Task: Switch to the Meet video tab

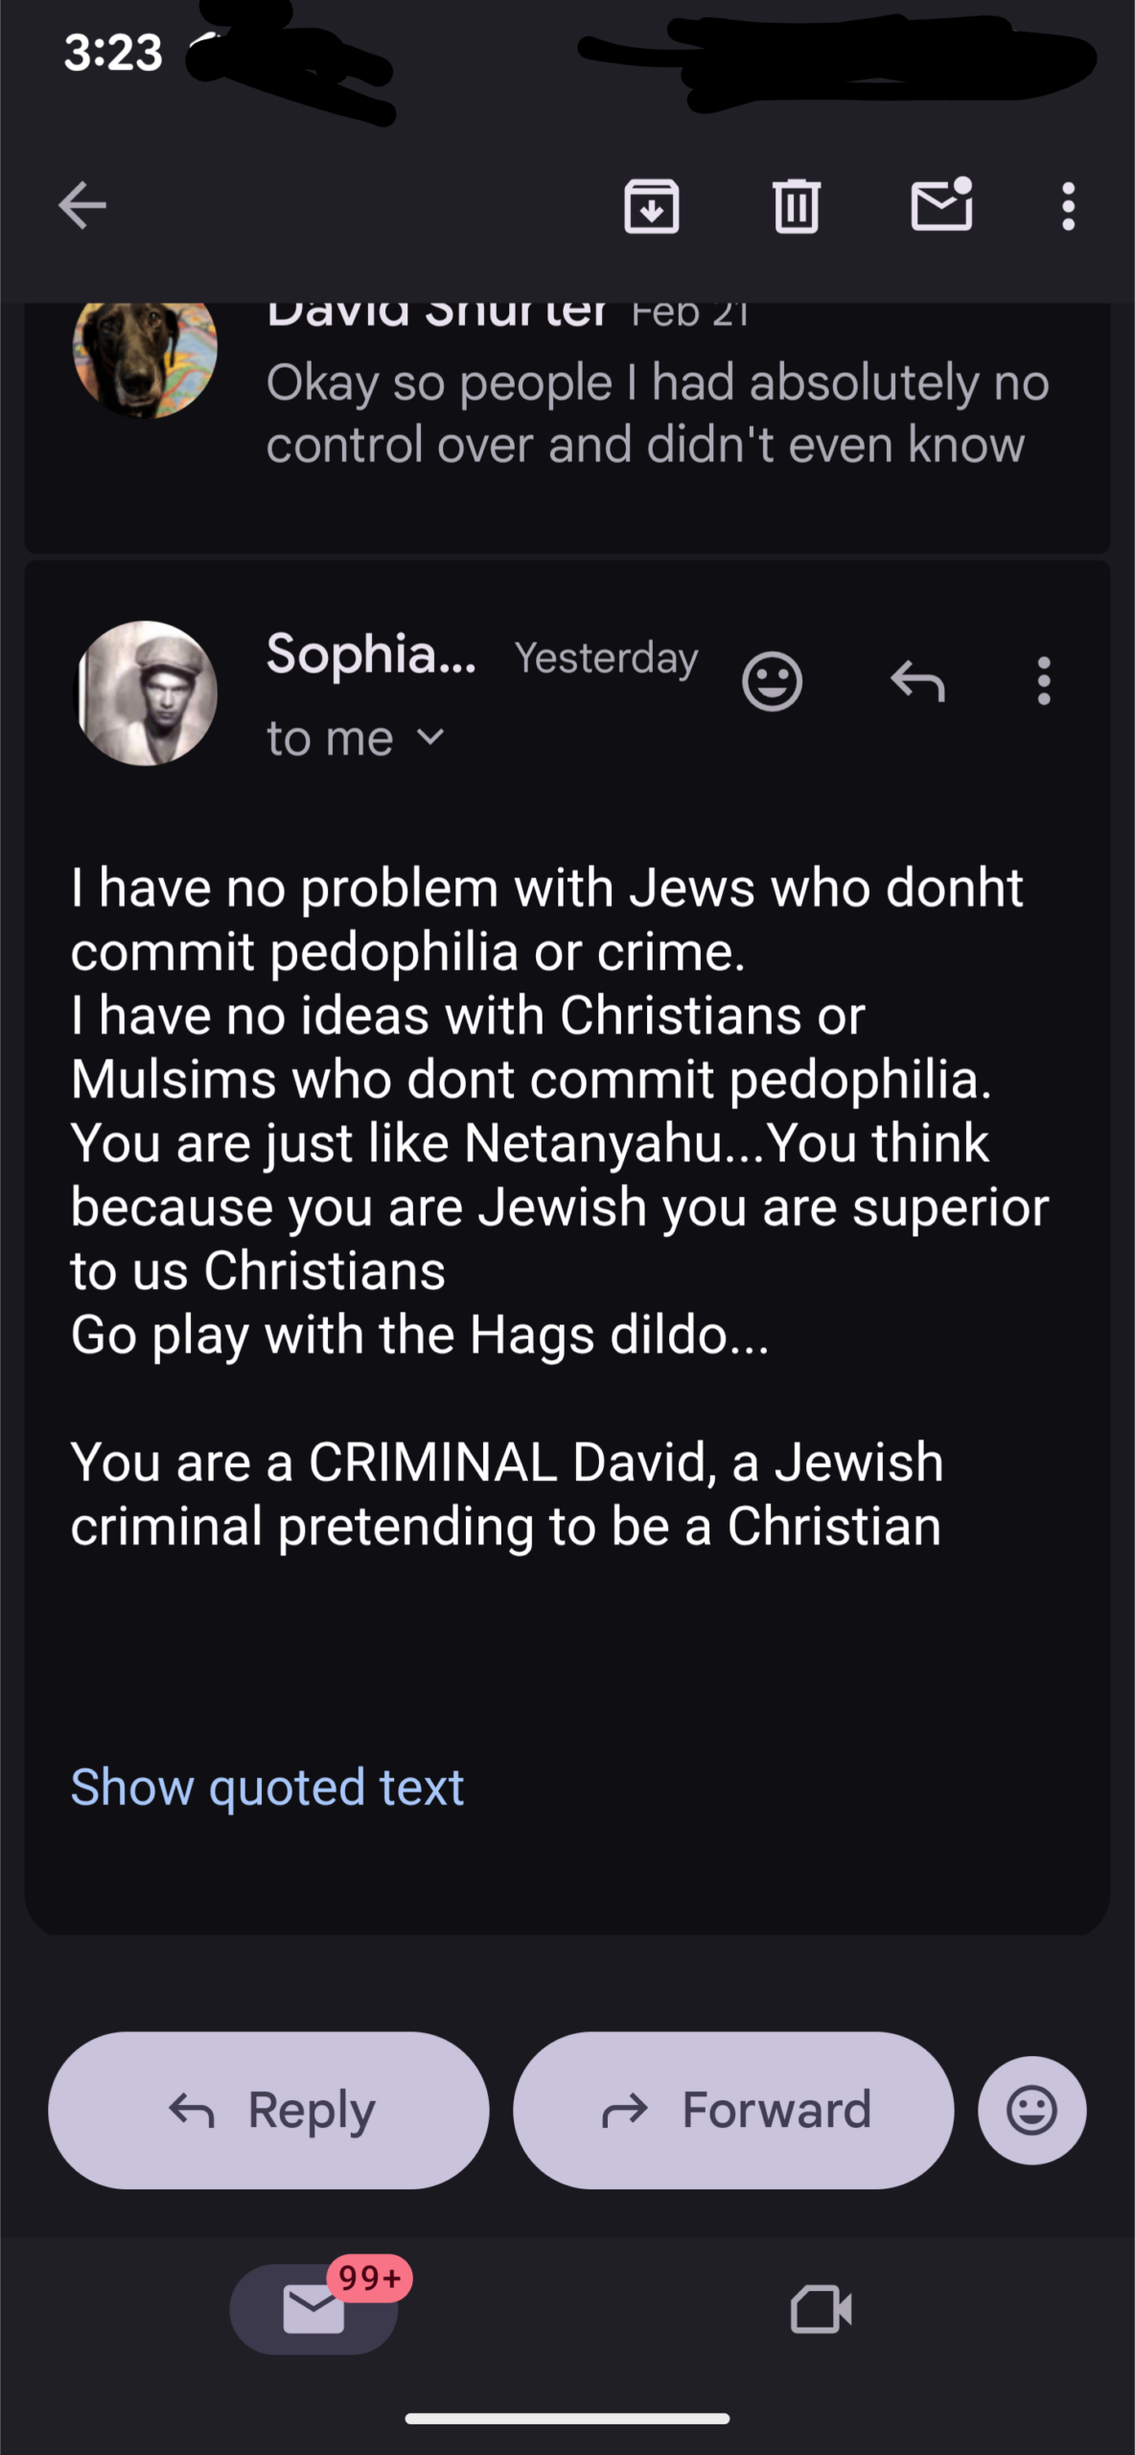Action: tap(821, 2308)
